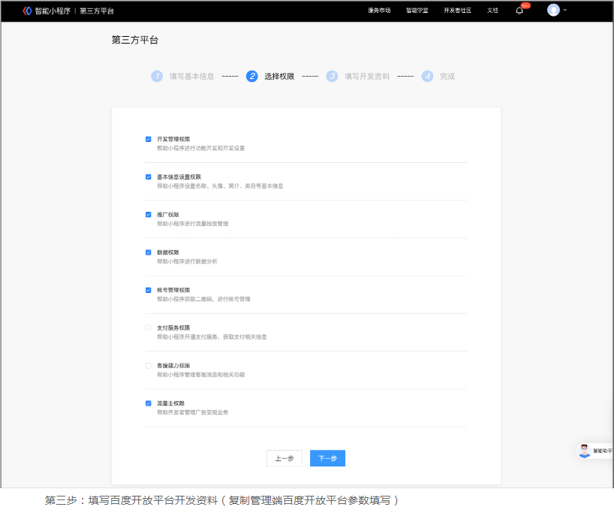Toggle the 数据权限 checkbox
This screenshot has width=614, height=507.
(149, 252)
